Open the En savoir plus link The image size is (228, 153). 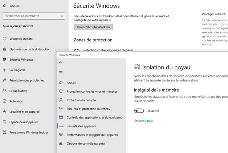[x=143, y=121]
